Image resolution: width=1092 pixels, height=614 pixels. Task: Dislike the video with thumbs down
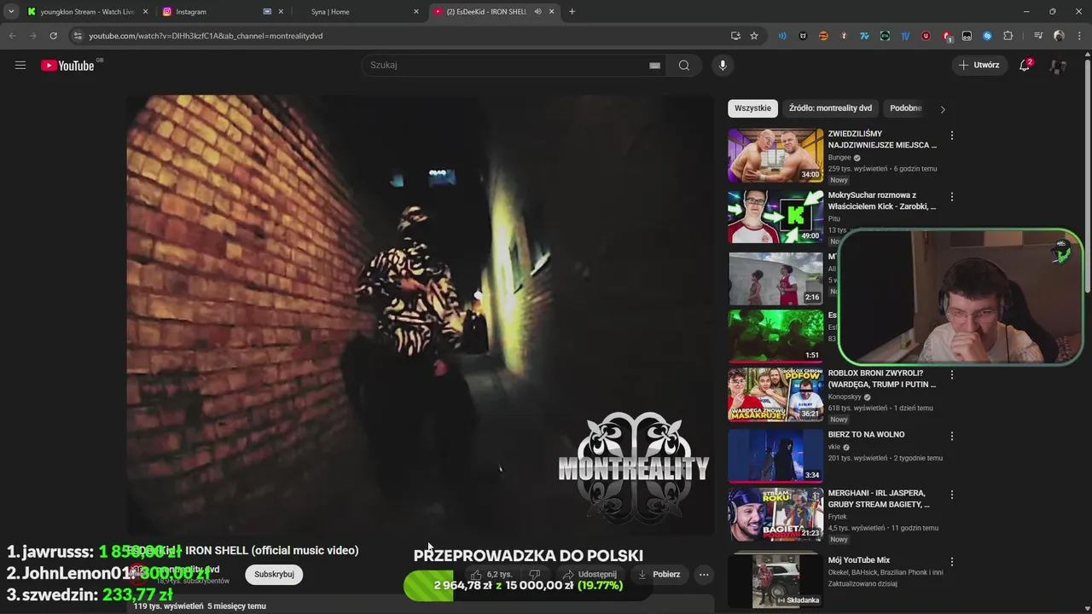tap(535, 574)
